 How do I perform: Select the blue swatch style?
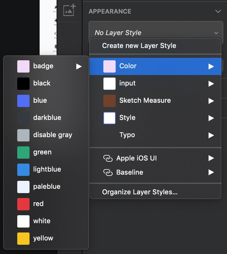pos(46,101)
